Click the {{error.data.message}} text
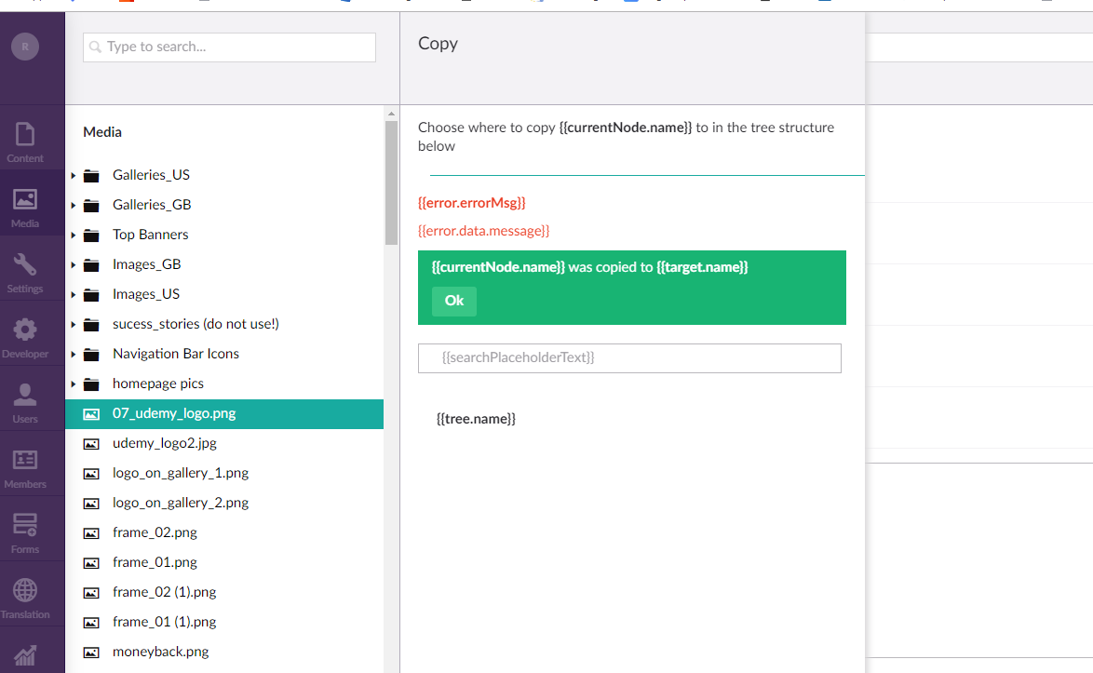This screenshot has width=1093, height=673. coord(484,231)
